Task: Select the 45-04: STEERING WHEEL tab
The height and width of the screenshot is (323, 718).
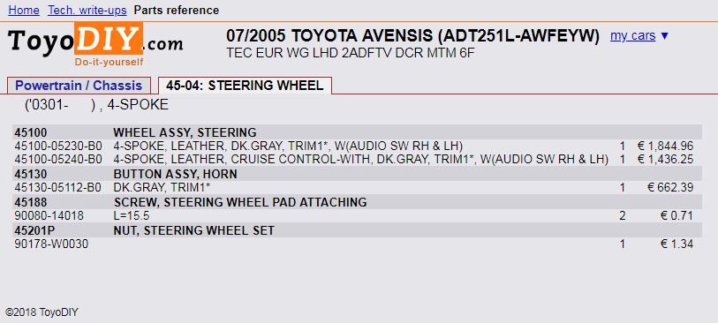Action: 245,86
